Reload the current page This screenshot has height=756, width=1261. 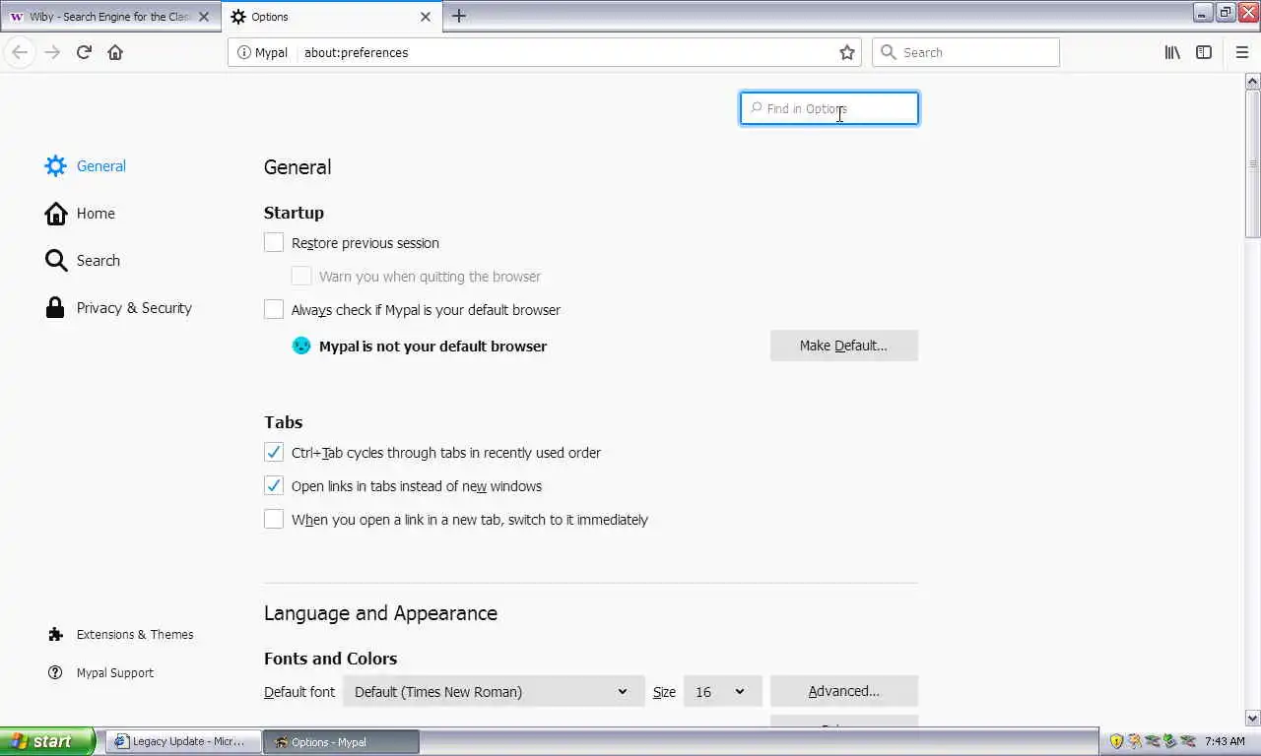(84, 52)
